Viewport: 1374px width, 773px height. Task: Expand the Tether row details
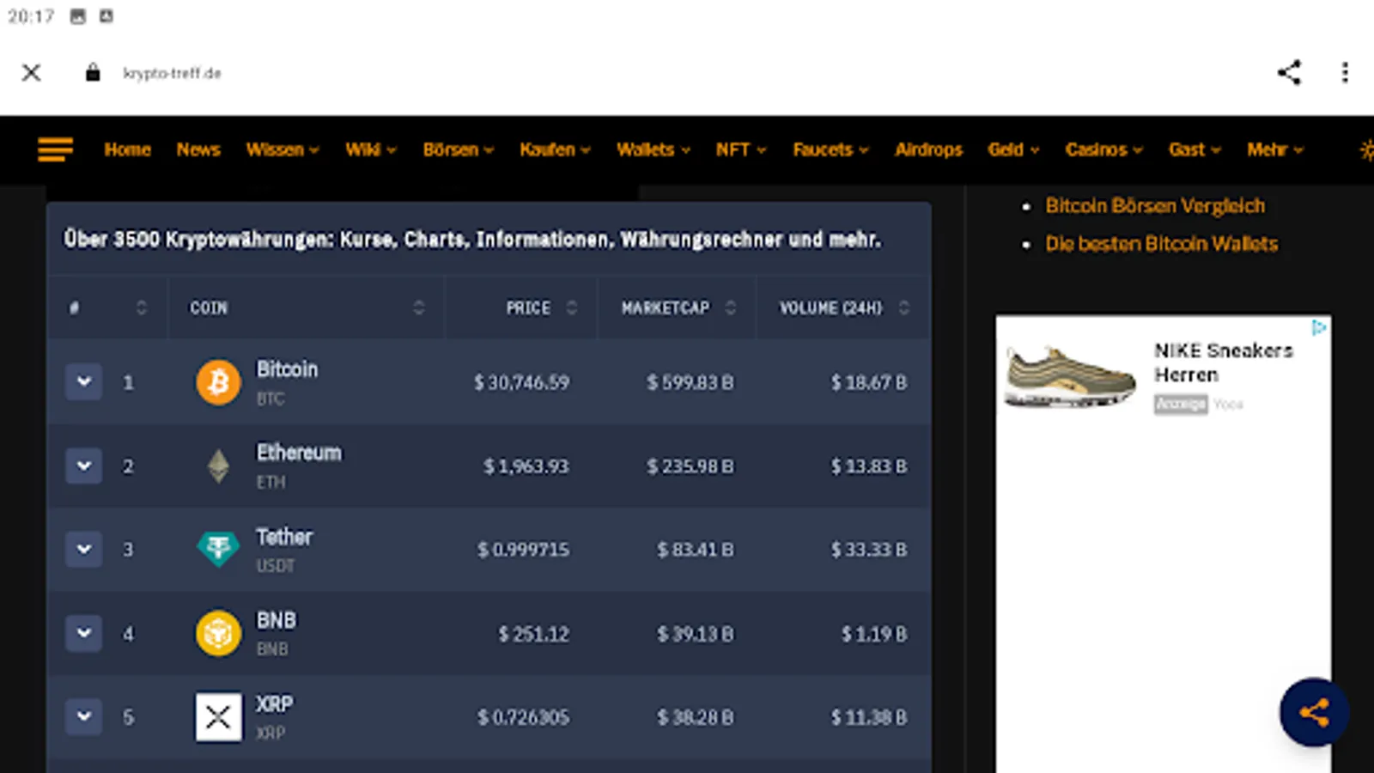pos(84,549)
